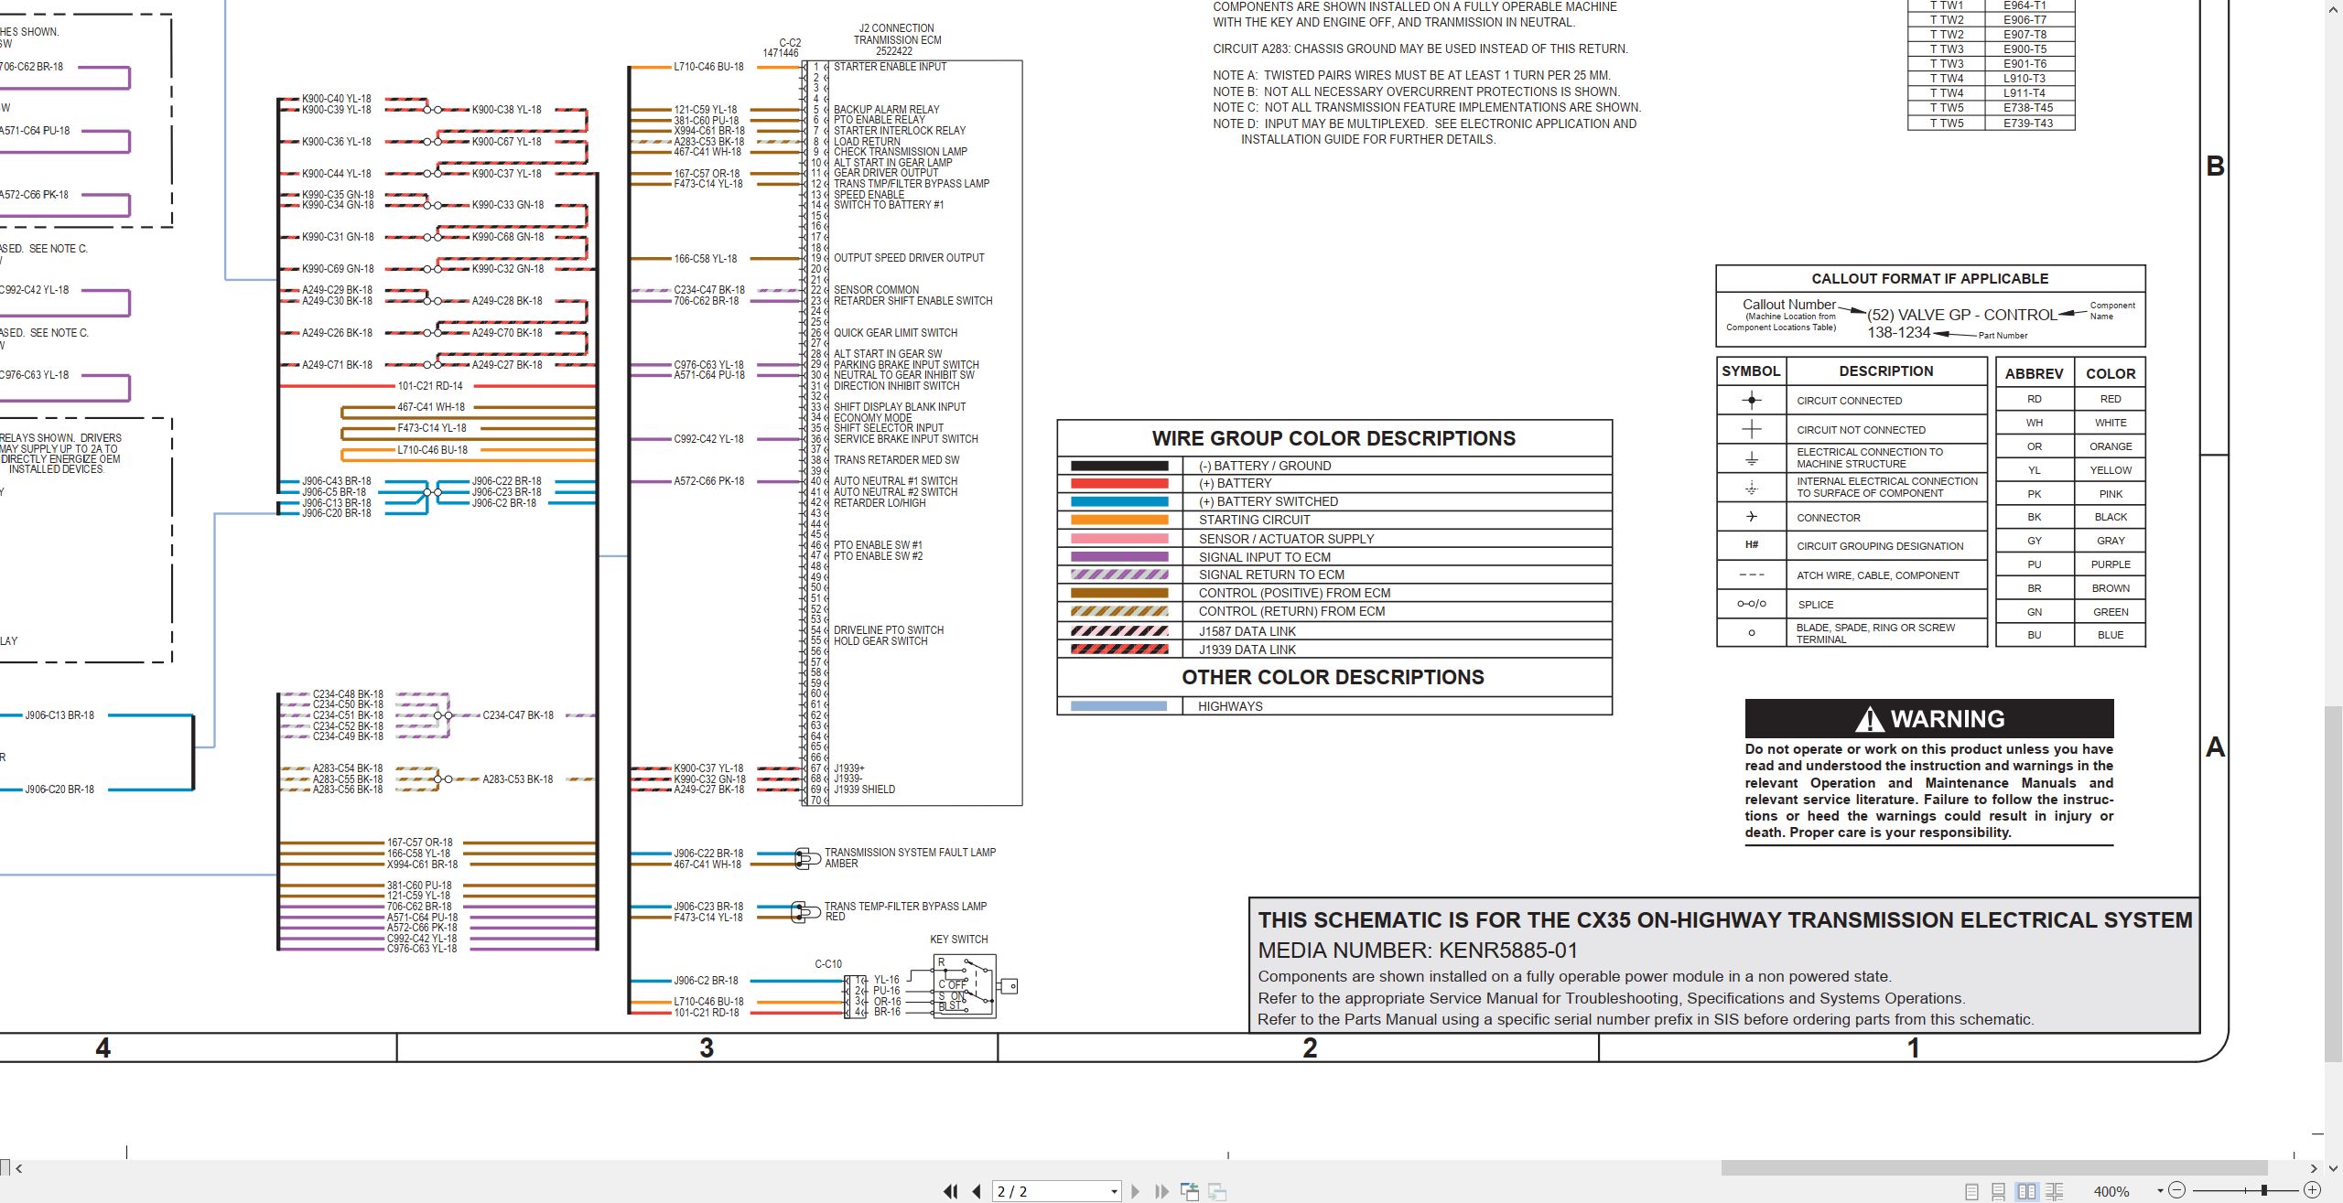Open the page number dropdown arrow

[1114, 1191]
